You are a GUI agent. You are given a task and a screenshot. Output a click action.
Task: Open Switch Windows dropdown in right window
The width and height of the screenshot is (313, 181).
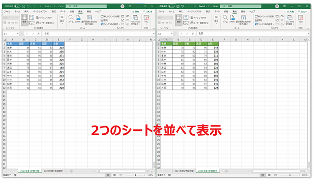click(289, 20)
